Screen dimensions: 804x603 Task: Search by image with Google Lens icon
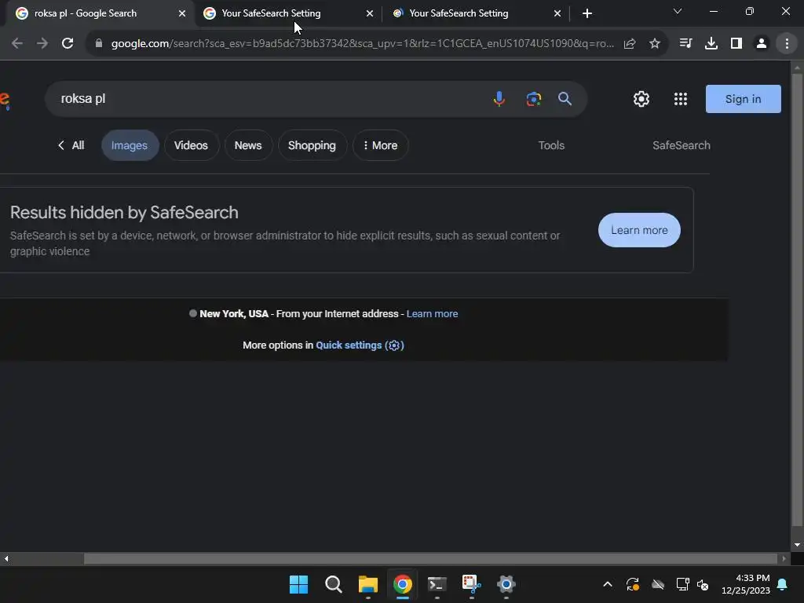[534, 98]
